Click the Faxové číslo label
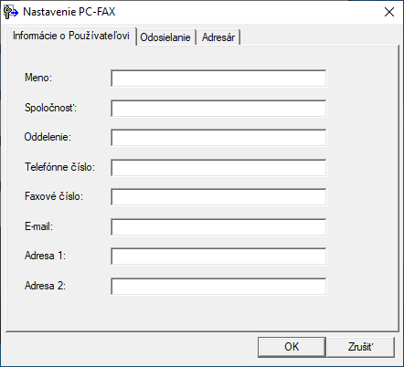 point(54,196)
